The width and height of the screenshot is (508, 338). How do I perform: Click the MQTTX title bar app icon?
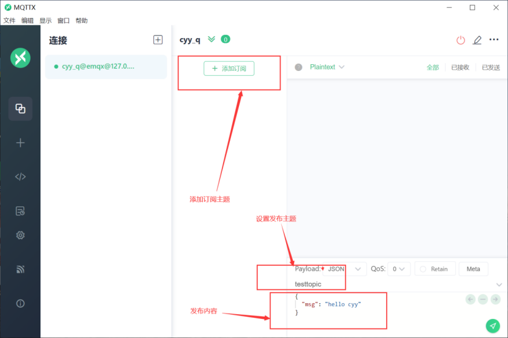[8, 7]
